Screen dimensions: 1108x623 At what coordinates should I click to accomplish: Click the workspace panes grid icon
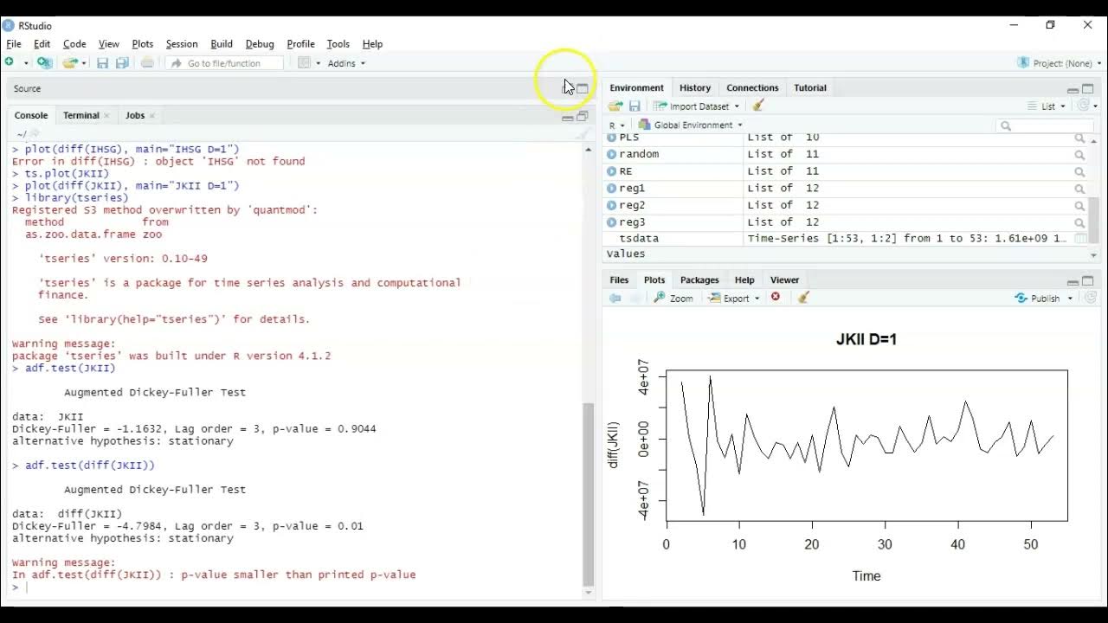304,63
